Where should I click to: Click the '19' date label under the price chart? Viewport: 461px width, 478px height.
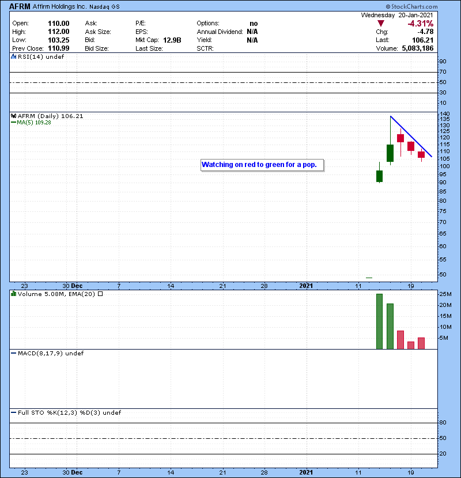[x=411, y=286]
